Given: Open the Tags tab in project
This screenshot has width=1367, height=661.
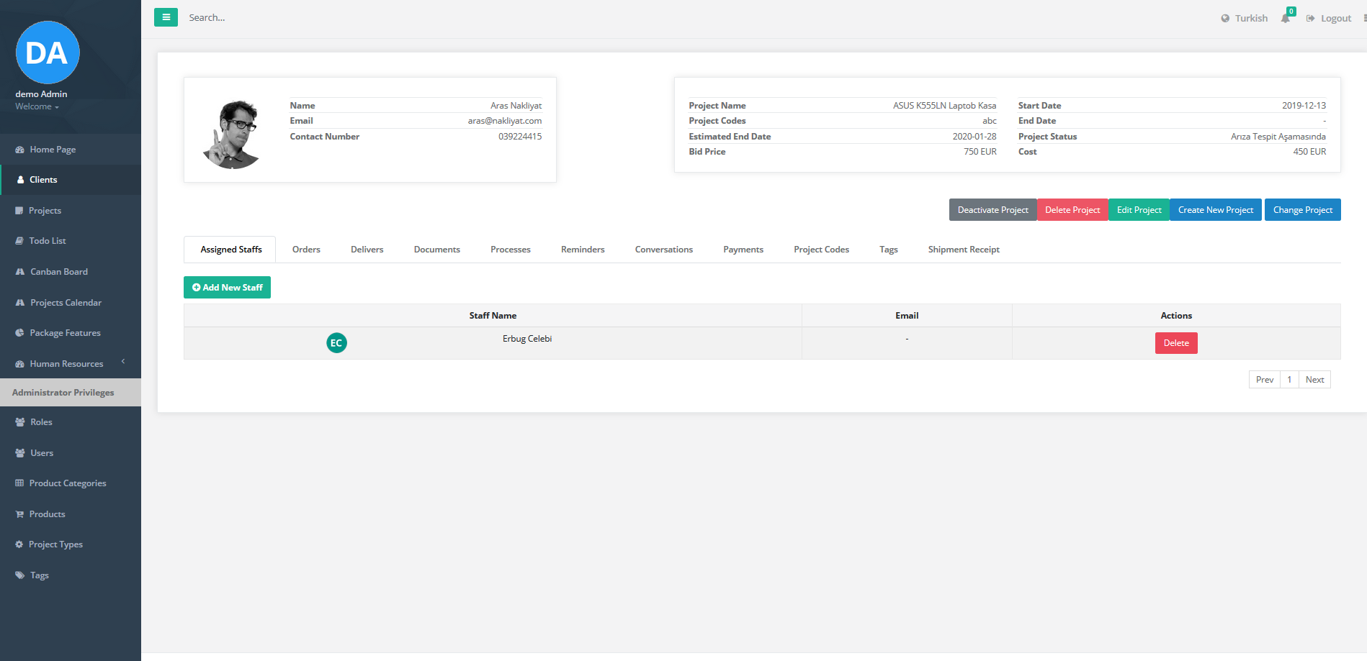Looking at the screenshot, I should pos(889,250).
